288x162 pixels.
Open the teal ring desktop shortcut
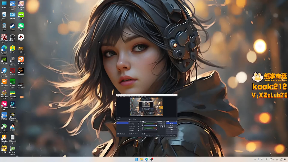tap(13, 104)
